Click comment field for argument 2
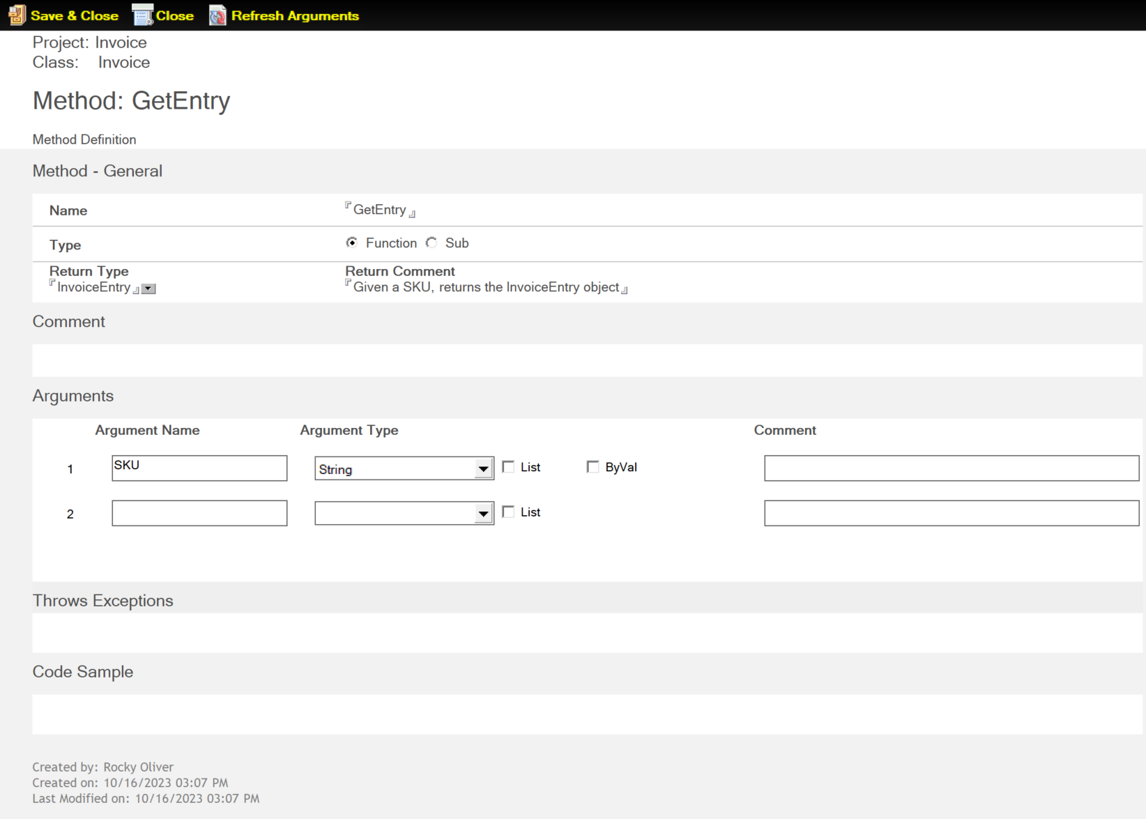Viewport: 1146px width, 819px height. click(952, 513)
